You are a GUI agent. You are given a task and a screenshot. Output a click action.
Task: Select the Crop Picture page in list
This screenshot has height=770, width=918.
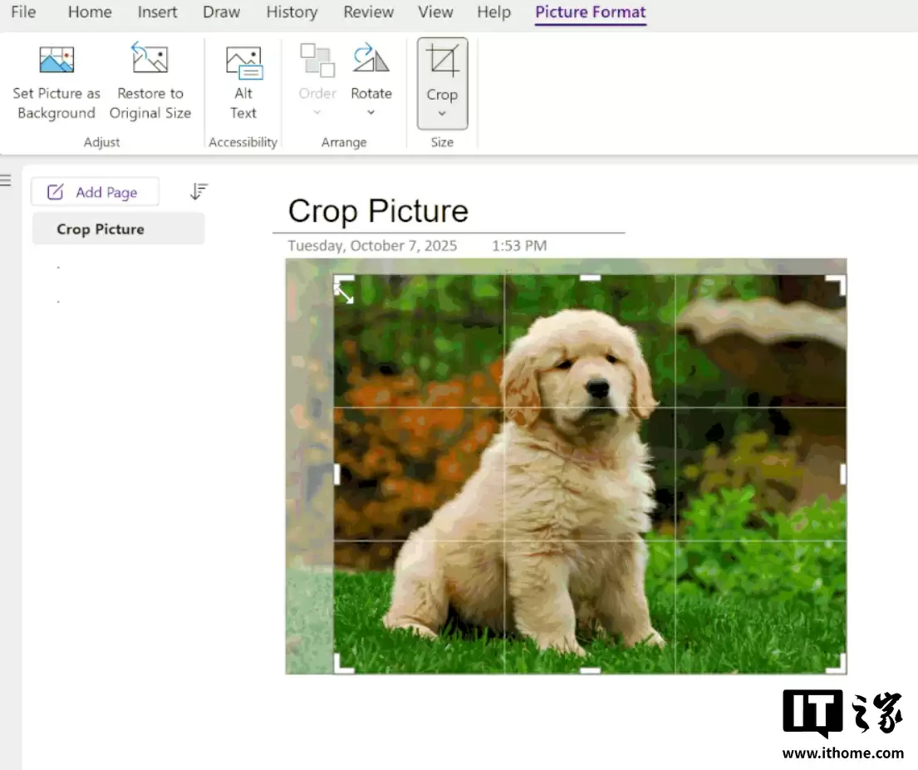101,229
